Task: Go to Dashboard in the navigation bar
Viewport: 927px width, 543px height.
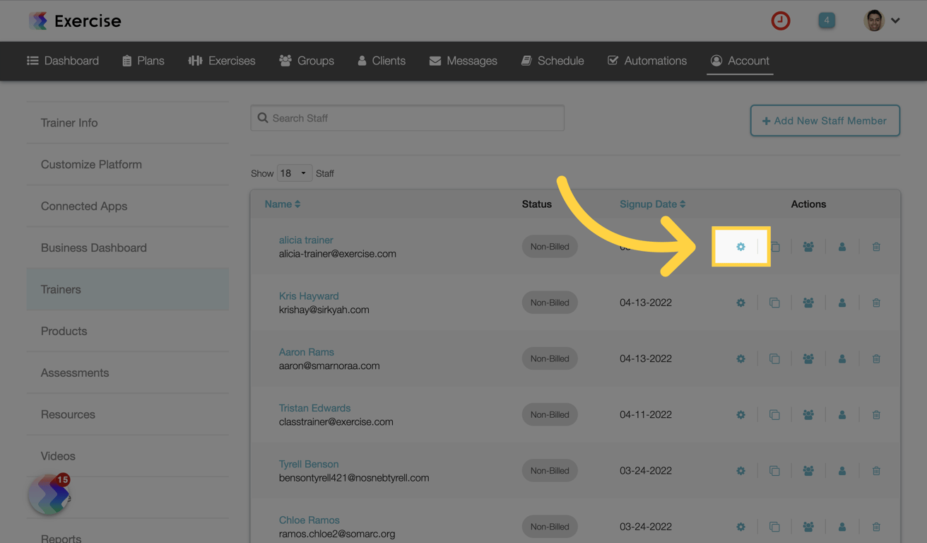Action: point(63,61)
